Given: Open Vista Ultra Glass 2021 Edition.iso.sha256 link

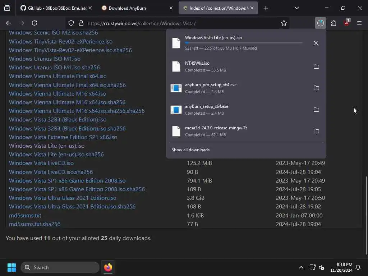Looking at the screenshot, I should (72, 207).
